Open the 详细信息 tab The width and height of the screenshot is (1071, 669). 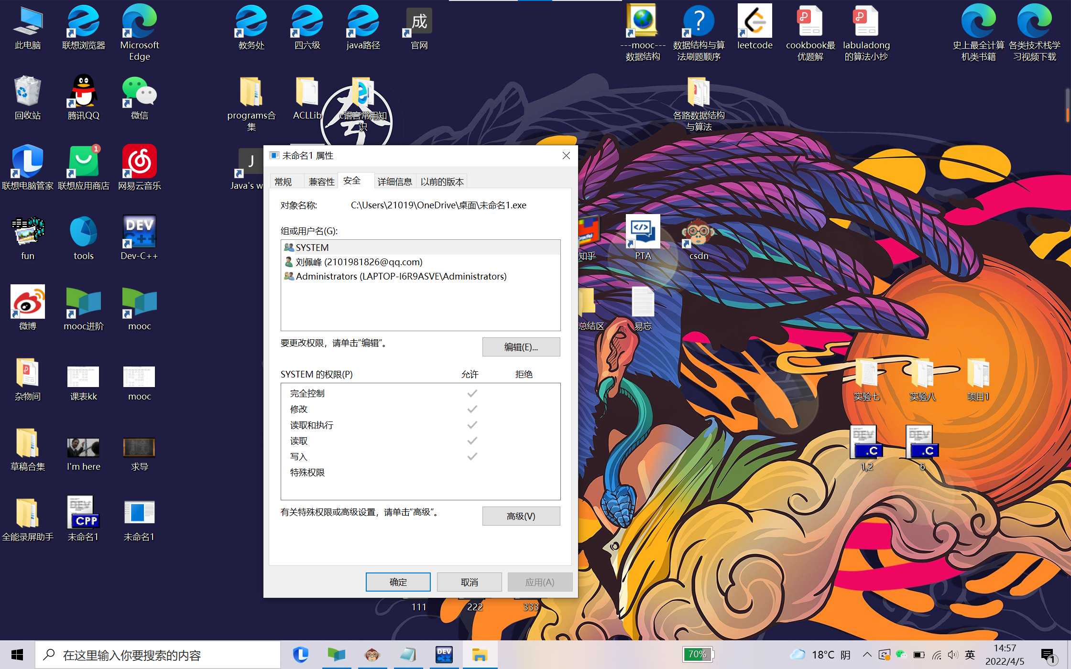394,182
